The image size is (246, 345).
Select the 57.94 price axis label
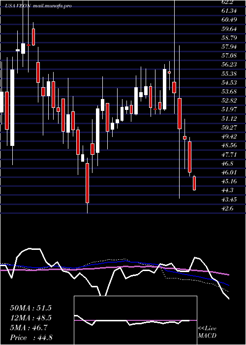click(x=229, y=47)
